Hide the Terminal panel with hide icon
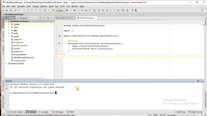Viewport: 207px width, 116px height. (x=202, y=81)
